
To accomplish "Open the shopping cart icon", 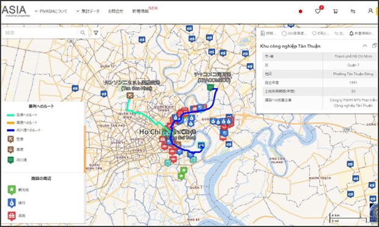I will click(x=335, y=11).
